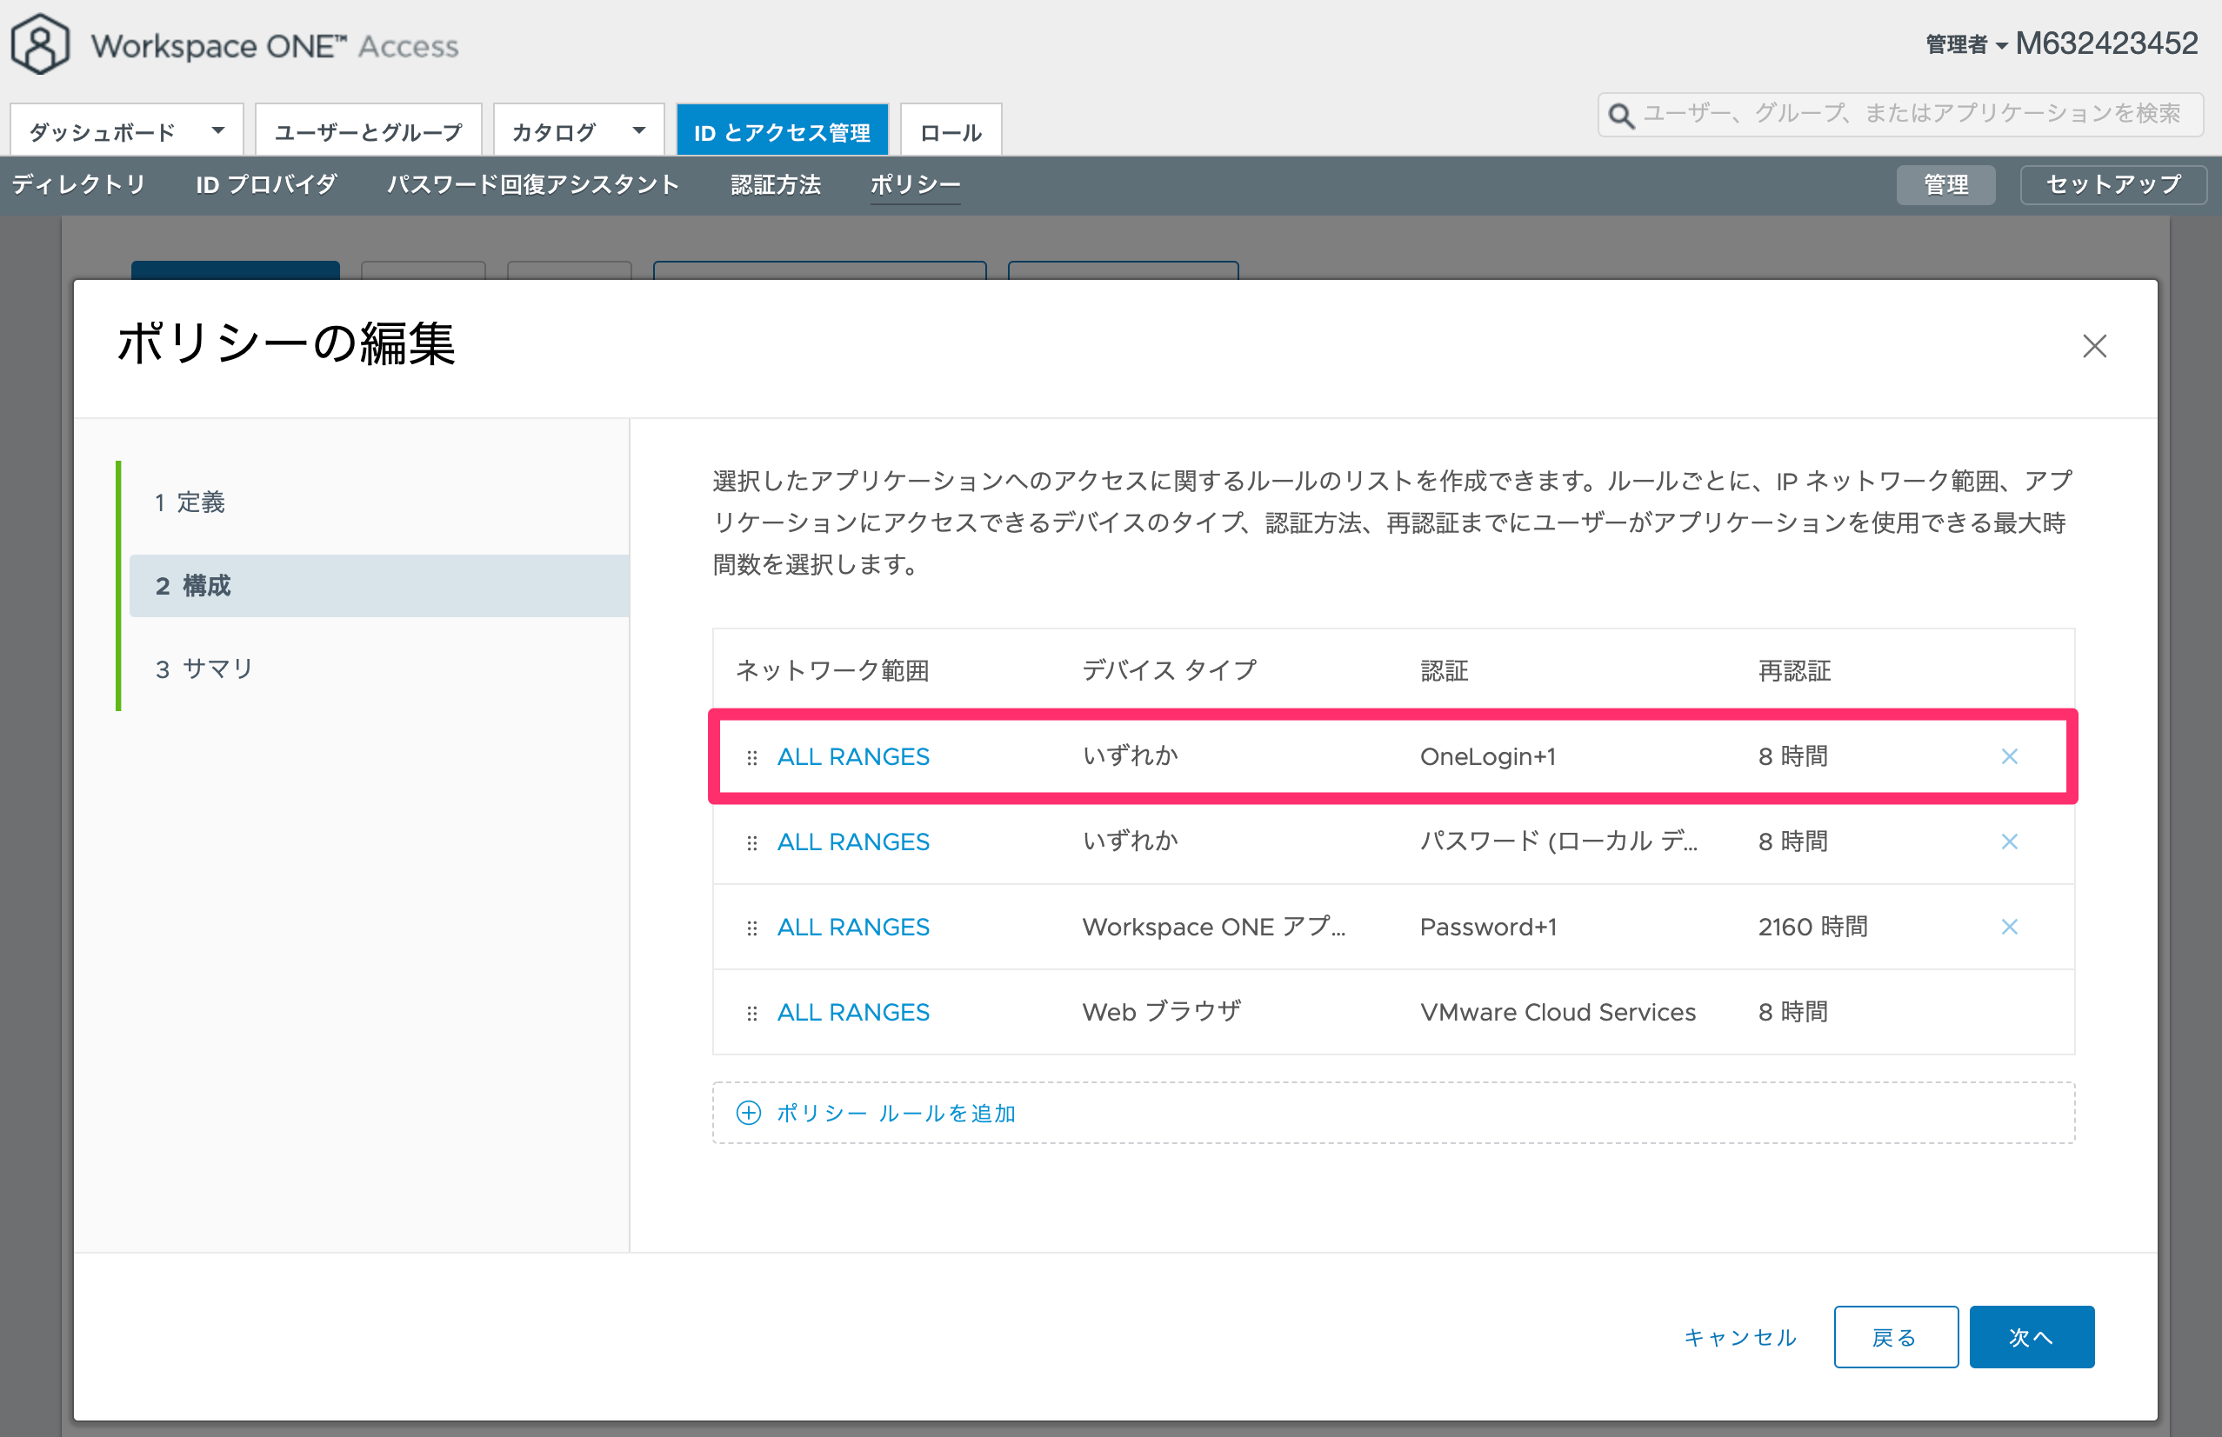Screen dimensions: 2222x1437
Task: Open ALL RANGES link in VMware Cloud Services row
Action: pyautogui.click(x=853, y=1013)
